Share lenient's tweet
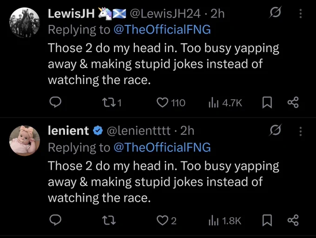This screenshot has width=316, height=238. pos(293,220)
